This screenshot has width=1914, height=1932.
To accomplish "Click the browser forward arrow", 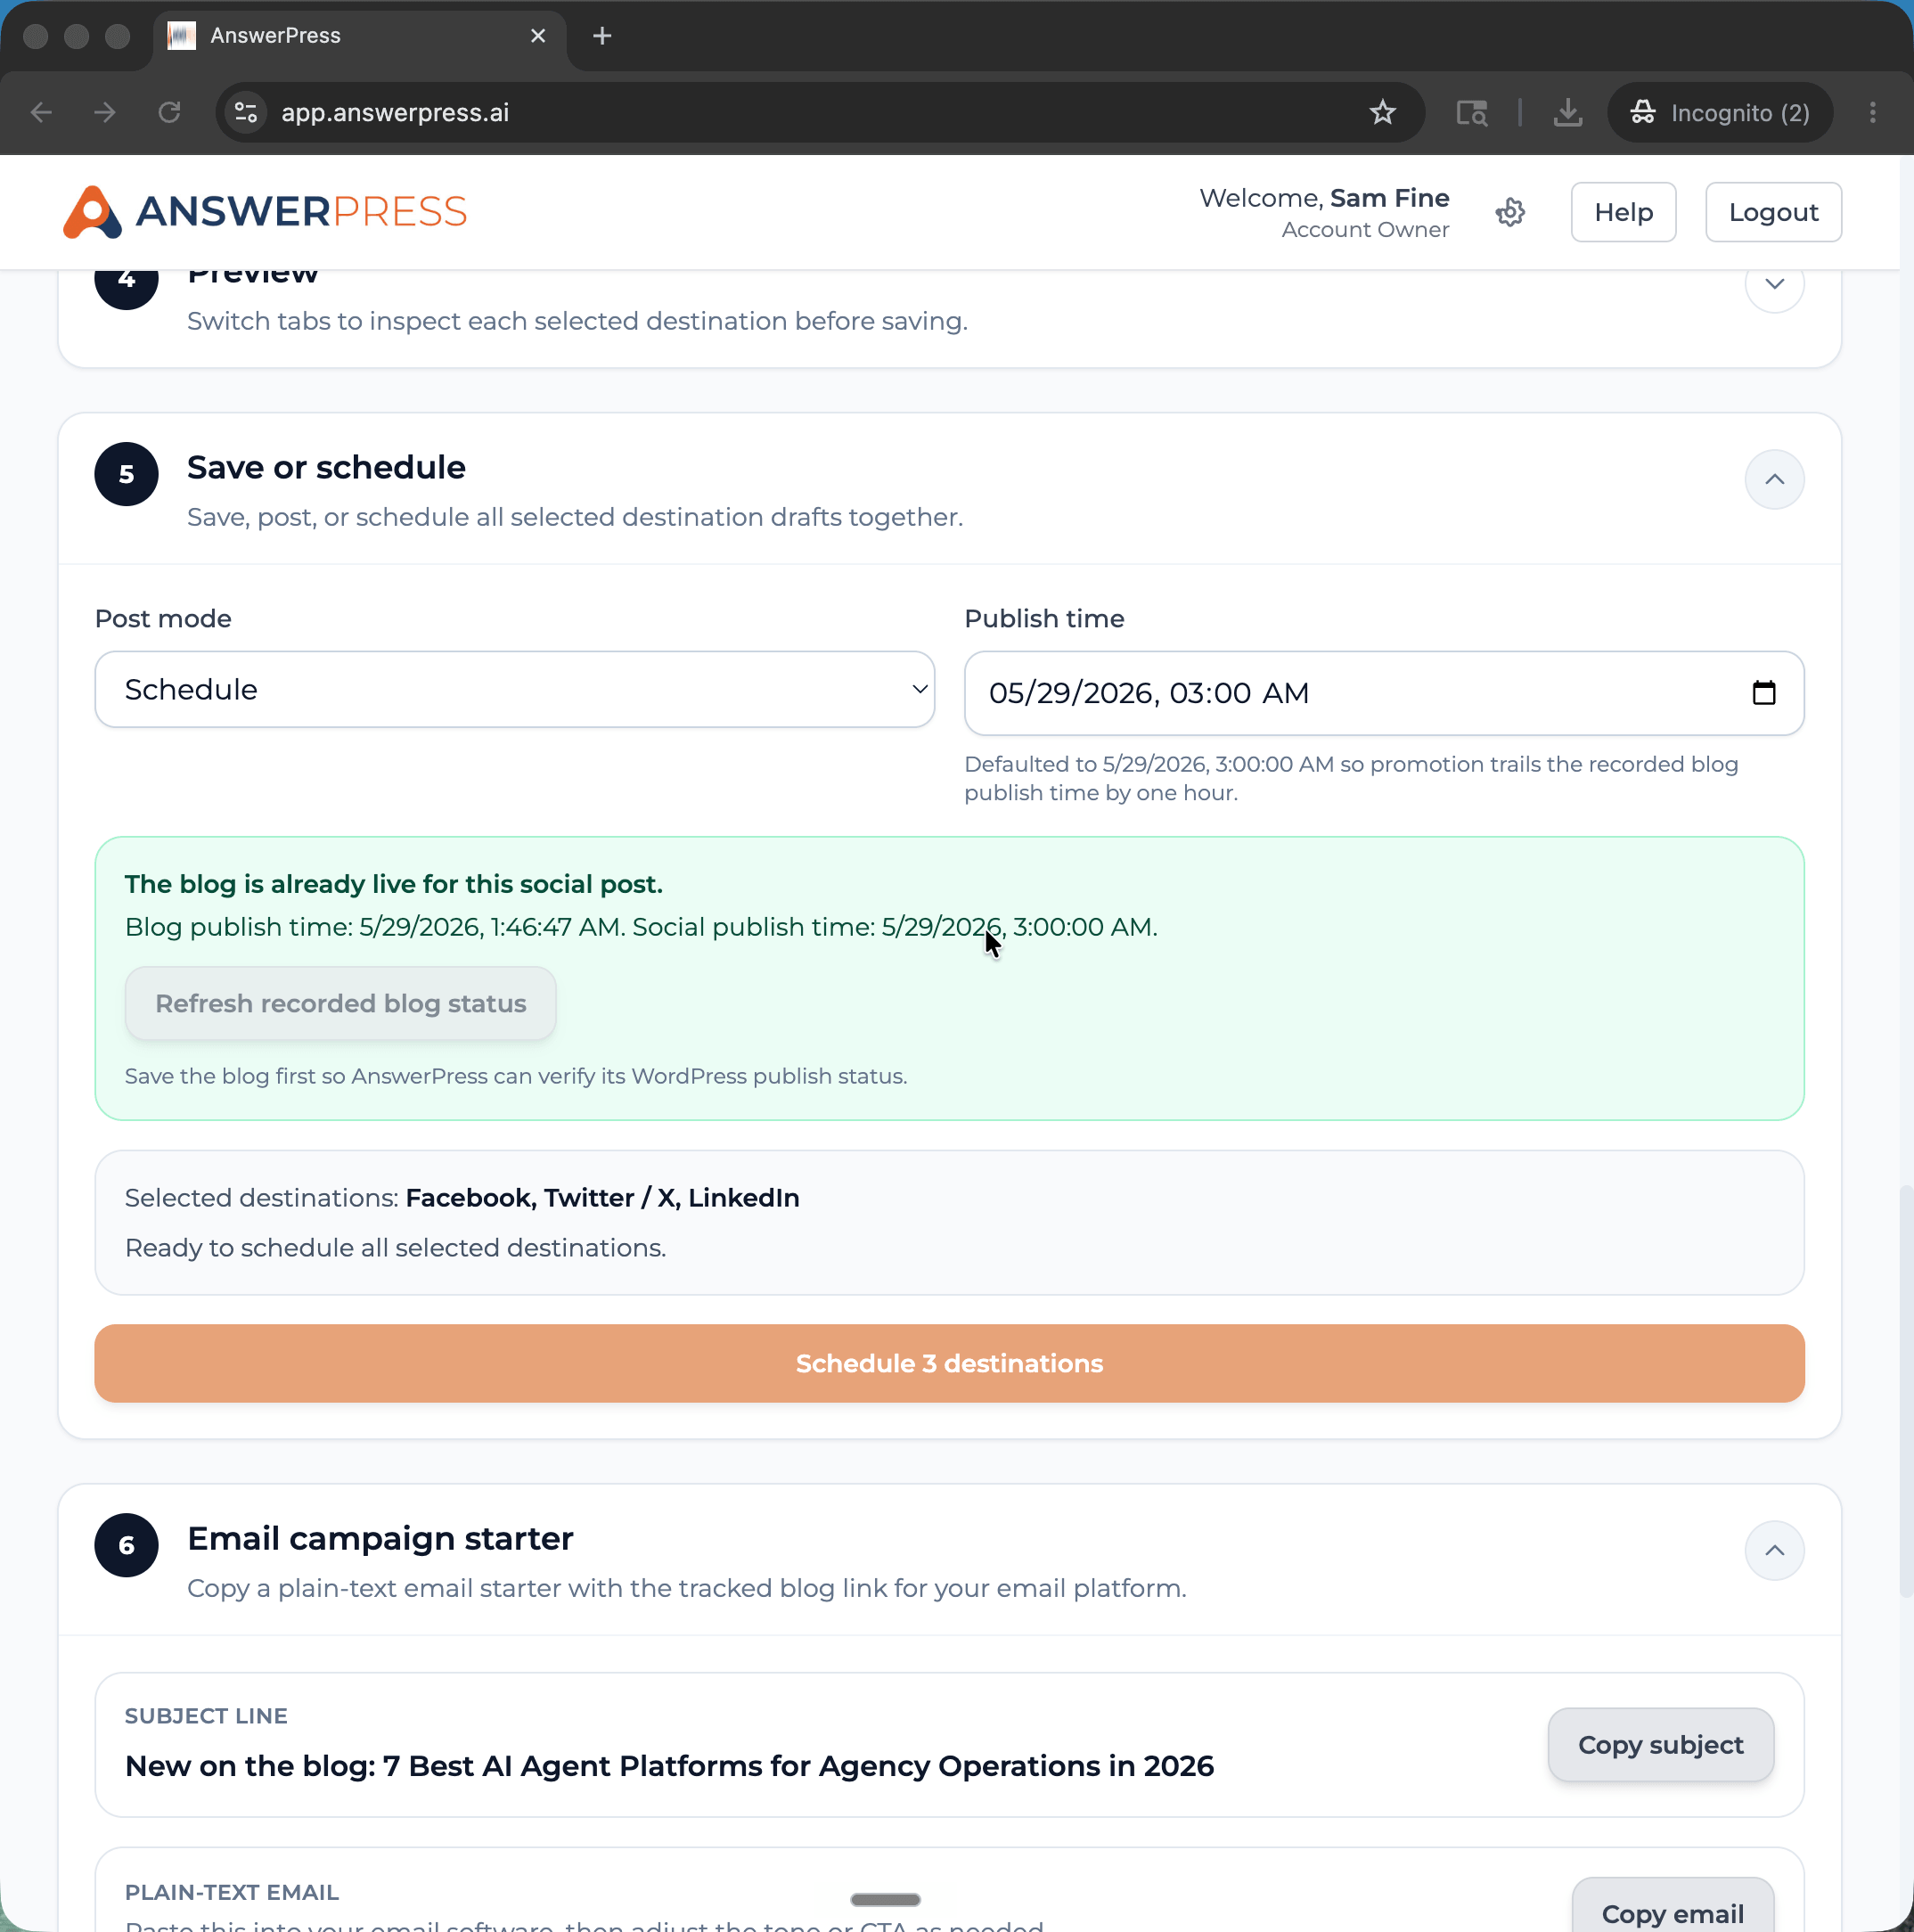I will click(x=105, y=113).
